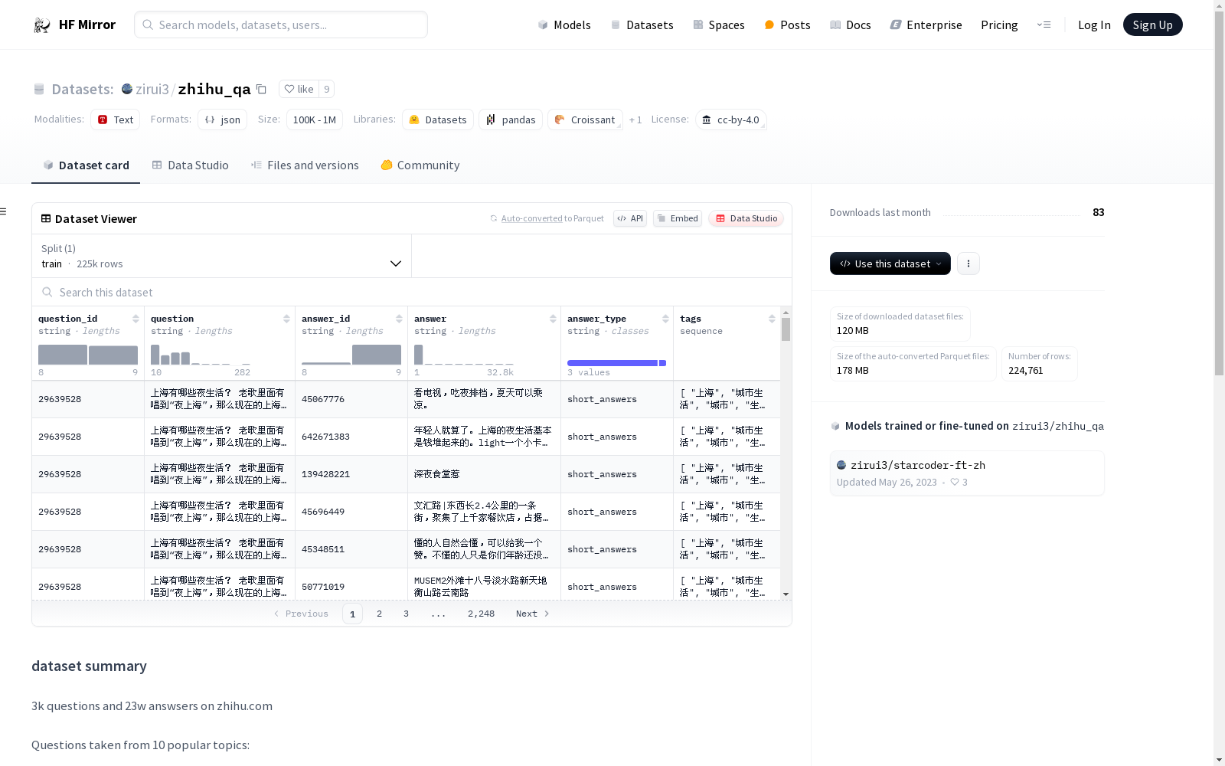Go to Datasets in the top navigation

(642, 25)
